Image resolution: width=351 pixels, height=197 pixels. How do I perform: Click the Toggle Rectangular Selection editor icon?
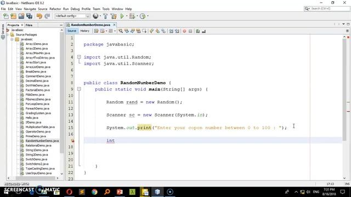[144, 31]
